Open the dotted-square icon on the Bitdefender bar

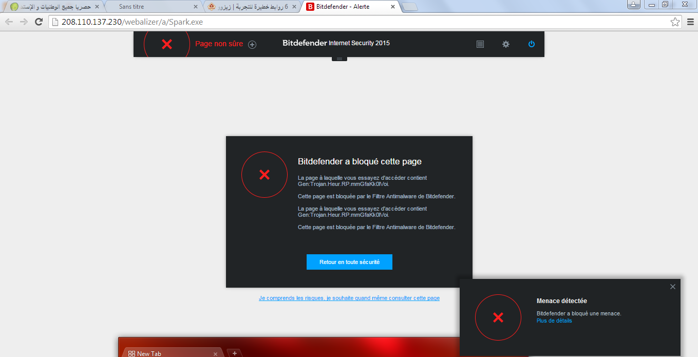480,44
